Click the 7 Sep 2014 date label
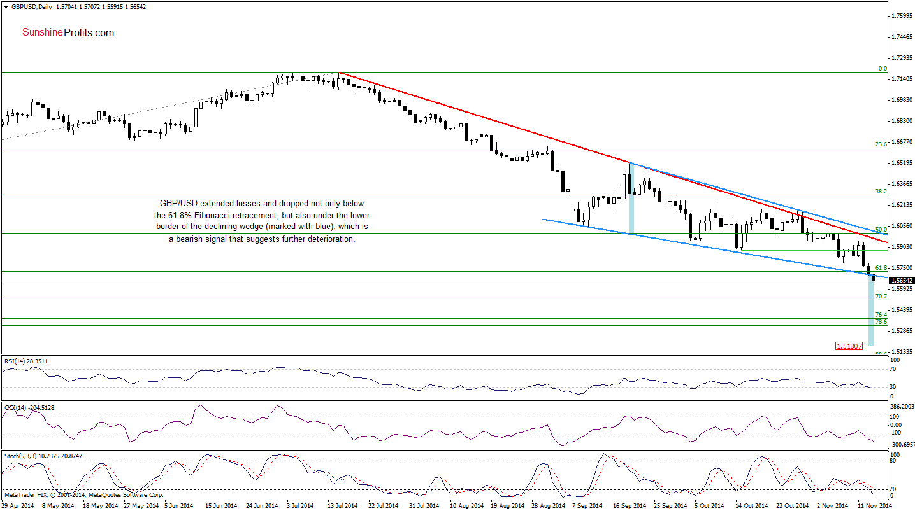 click(x=587, y=505)
